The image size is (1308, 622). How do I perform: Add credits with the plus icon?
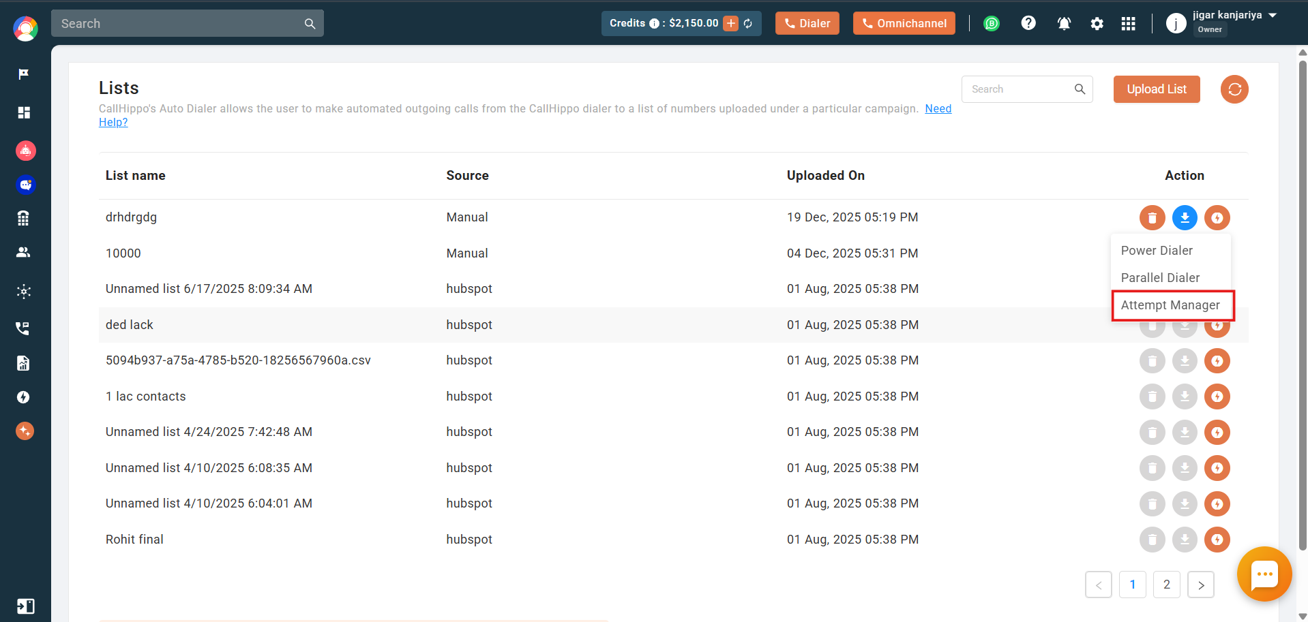click(730, 23)
